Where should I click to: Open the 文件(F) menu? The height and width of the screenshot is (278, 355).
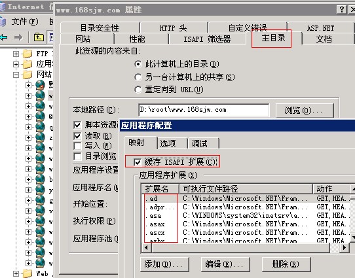click(25, 22)
